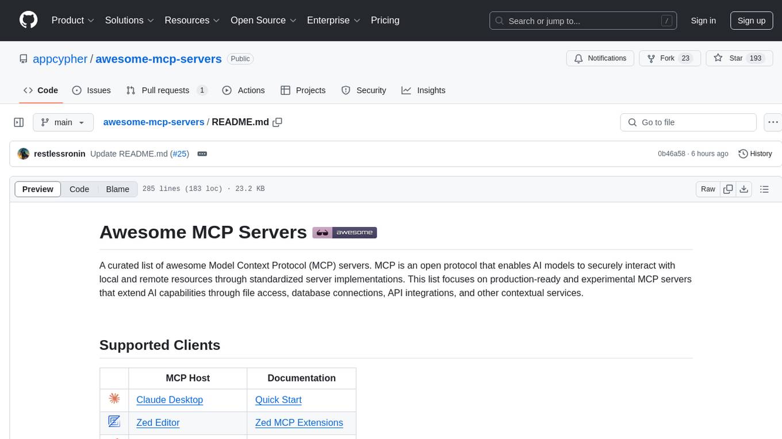Open the Zed MCP Extensions link
Viewport: 782px width, 439px height.
pos(299,423)
